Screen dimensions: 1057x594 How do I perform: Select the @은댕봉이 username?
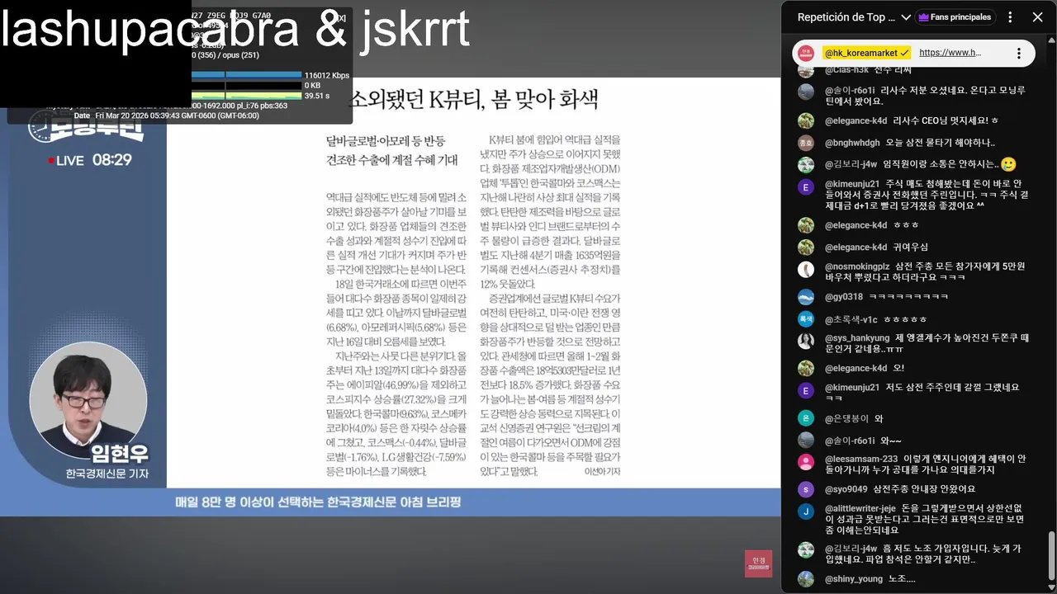[848, 418]
